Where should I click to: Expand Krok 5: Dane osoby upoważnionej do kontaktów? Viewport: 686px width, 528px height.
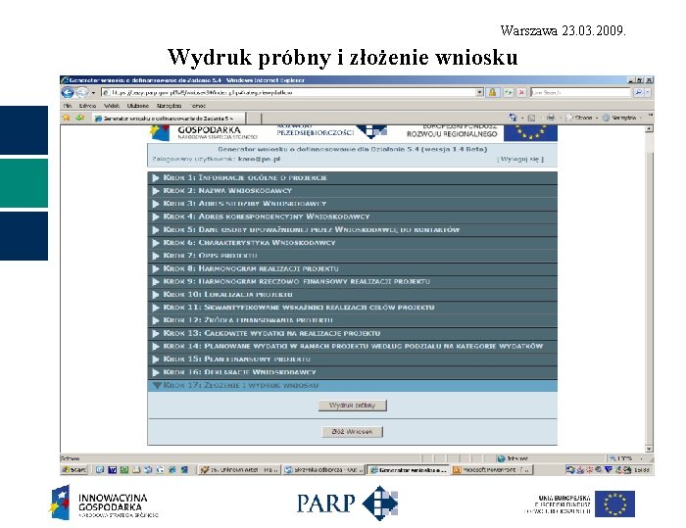click(x=353, y=229)
